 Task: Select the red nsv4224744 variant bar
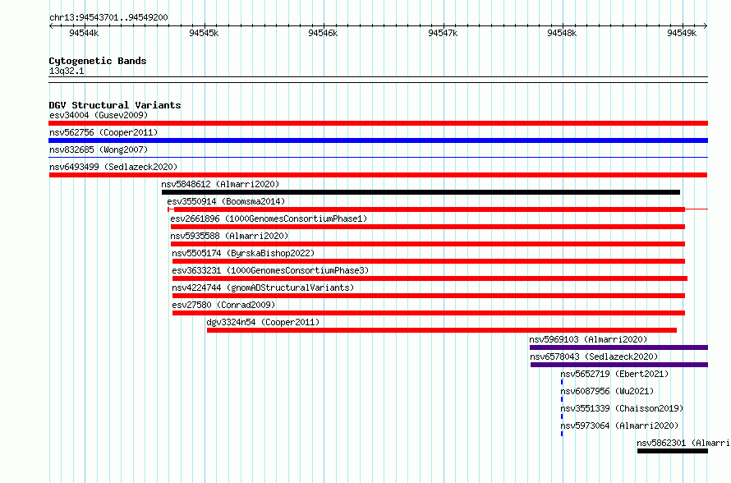pyautogui.click(x=429, y=296)
